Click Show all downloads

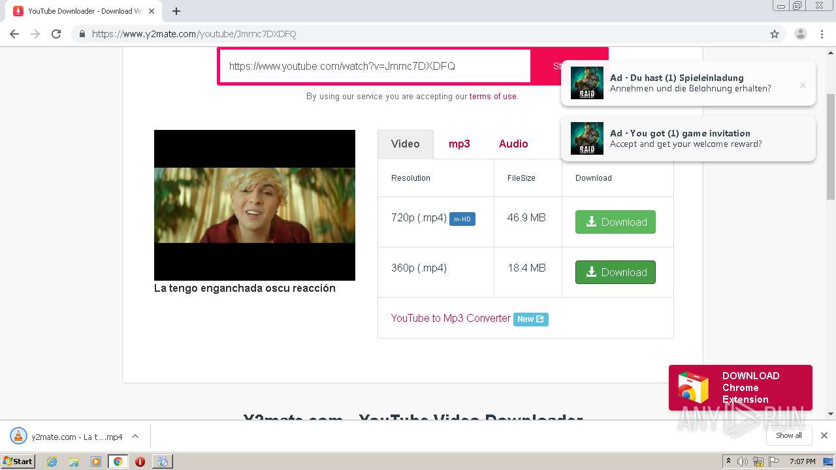tap(789, 435)
